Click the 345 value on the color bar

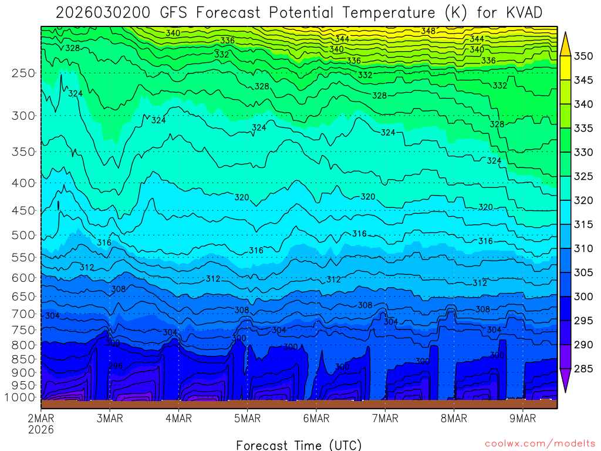(583, 80)
